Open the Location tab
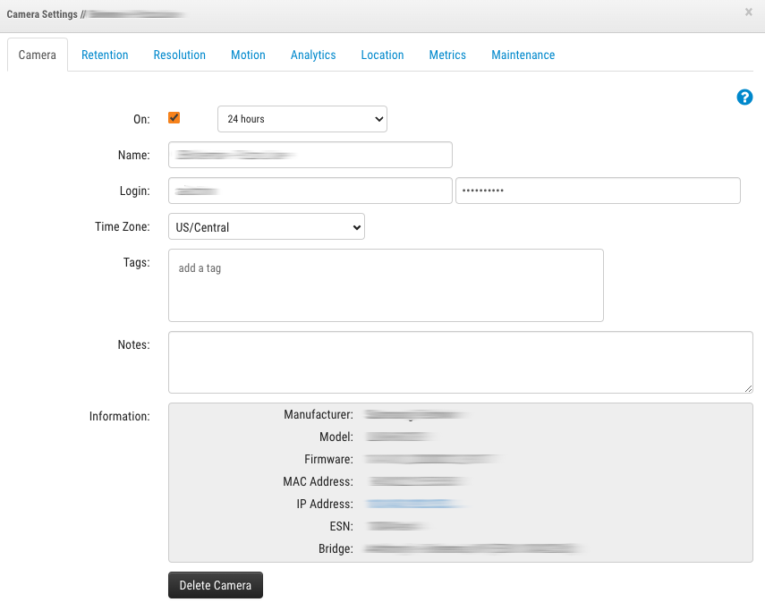Viewport: 765px width, 611px height. tap(382, 55)
